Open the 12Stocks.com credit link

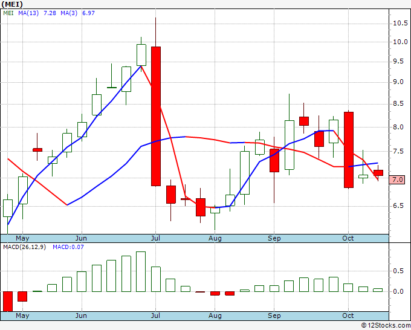point(386,326)
